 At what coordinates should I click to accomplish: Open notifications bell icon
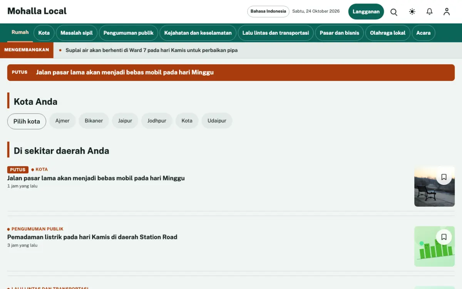(x=430, y=12)
